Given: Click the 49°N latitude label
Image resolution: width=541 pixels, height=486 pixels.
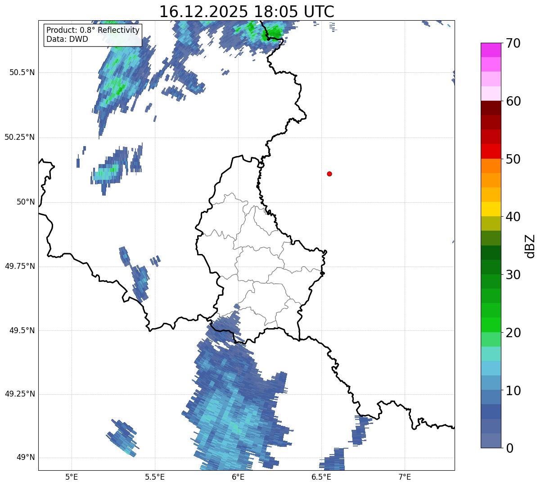Looking at the screenshot, I should click(x=26, y=457).
